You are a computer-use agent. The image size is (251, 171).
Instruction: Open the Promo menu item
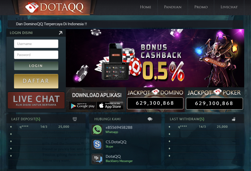(201, 7)
